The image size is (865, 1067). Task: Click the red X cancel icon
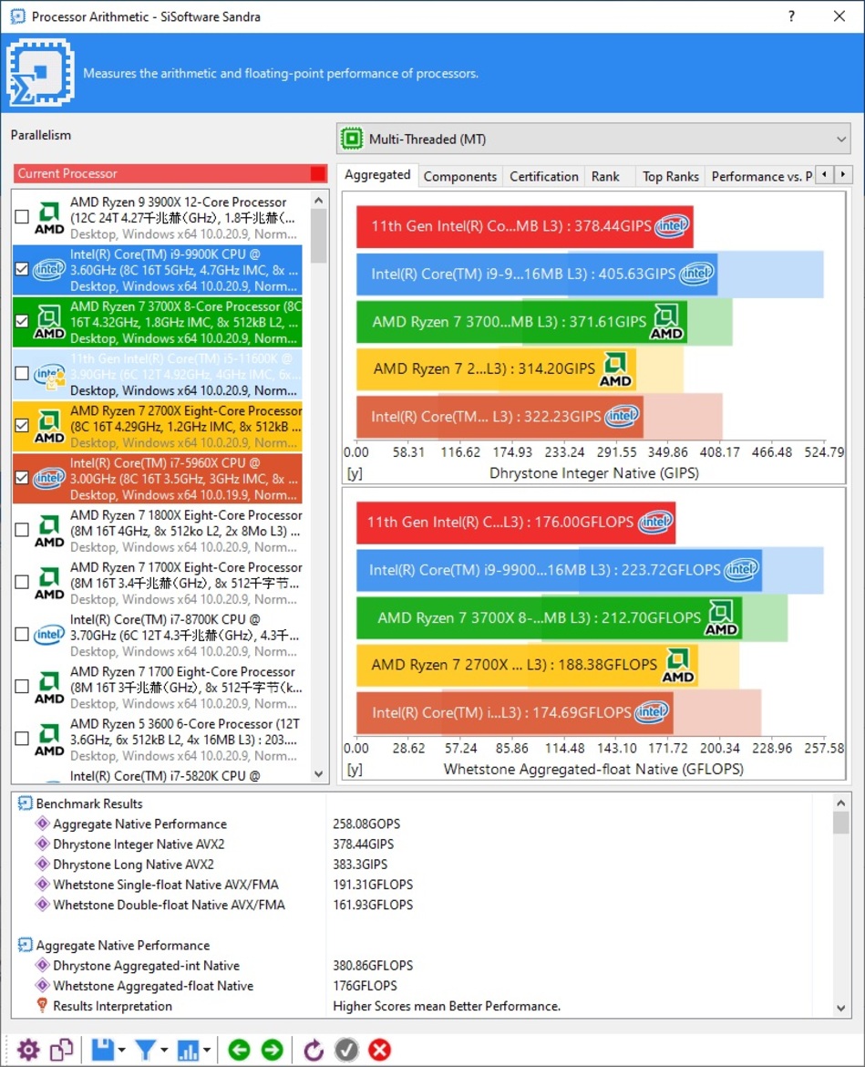[379, 1050]
